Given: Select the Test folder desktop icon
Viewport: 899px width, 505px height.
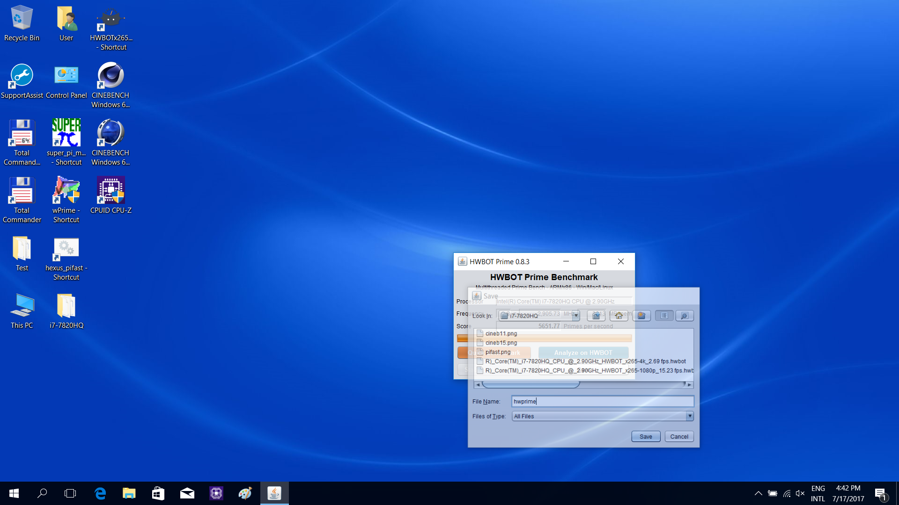Looking at the screenshot, I should [22, 253].
